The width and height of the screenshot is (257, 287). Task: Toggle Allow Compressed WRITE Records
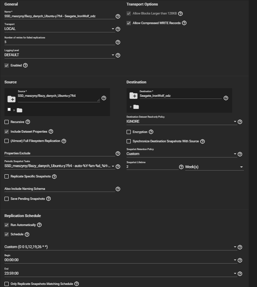point(129,23)
